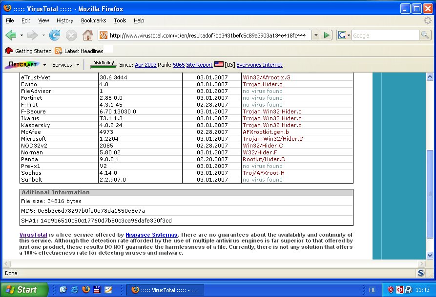Click the vertical scrollbar thumb

[430, 194]
